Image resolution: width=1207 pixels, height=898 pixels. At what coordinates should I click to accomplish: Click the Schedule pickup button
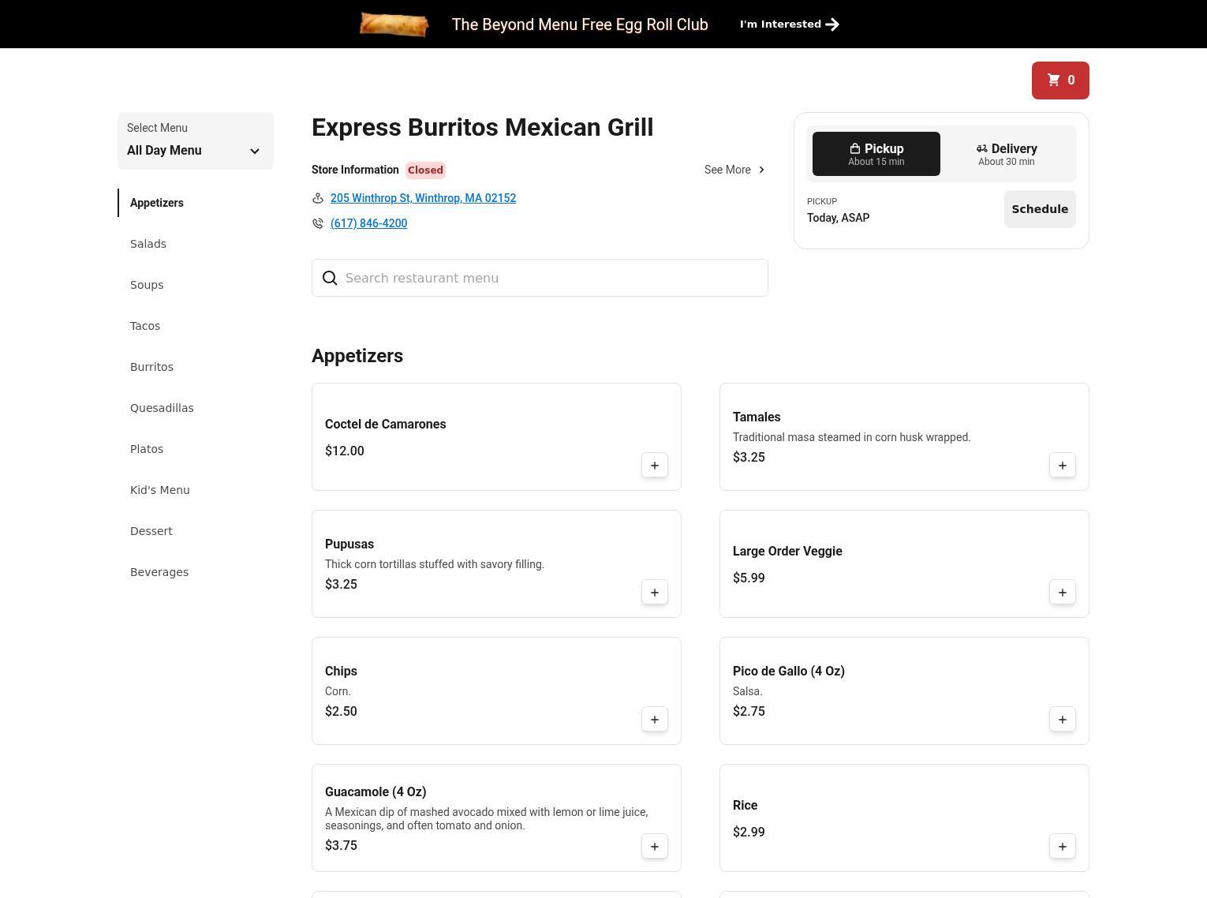[1039, 209]
